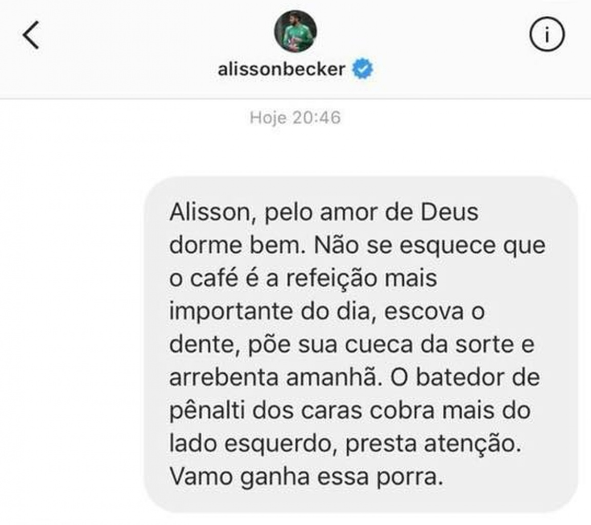The height and width of the screenshot is (525, 591).
Task: Select the "Hoje 20:46" timestamp
Action: 295,117
